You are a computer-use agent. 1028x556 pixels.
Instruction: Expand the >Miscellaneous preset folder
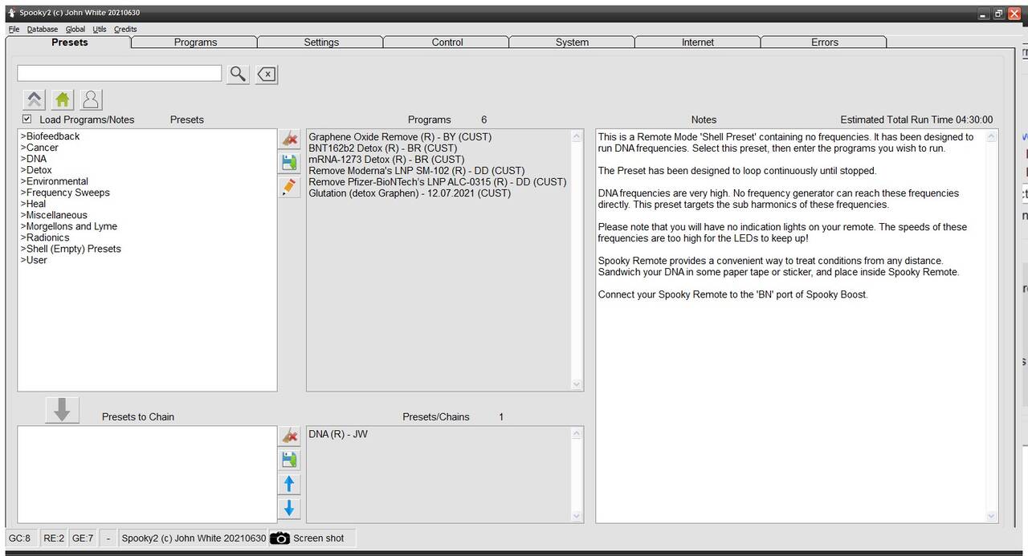pyautogui.click(x=54, y=215)
